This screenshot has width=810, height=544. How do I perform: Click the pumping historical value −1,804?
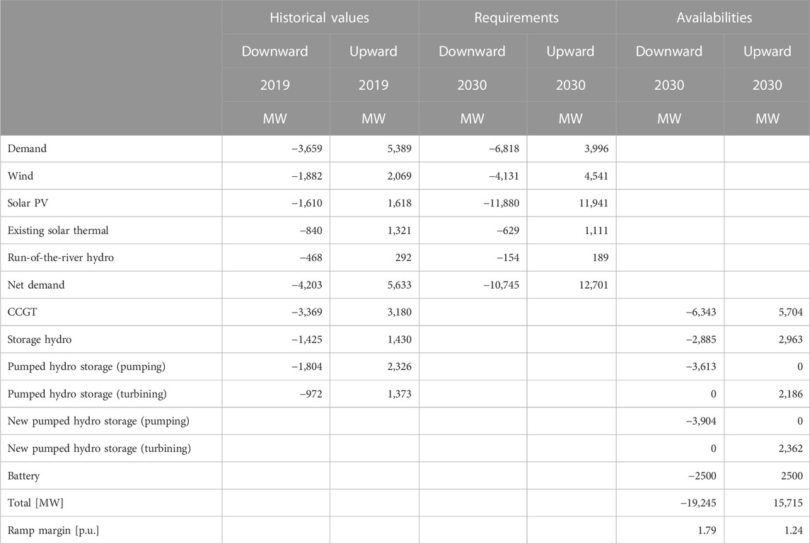pos(306,367)
